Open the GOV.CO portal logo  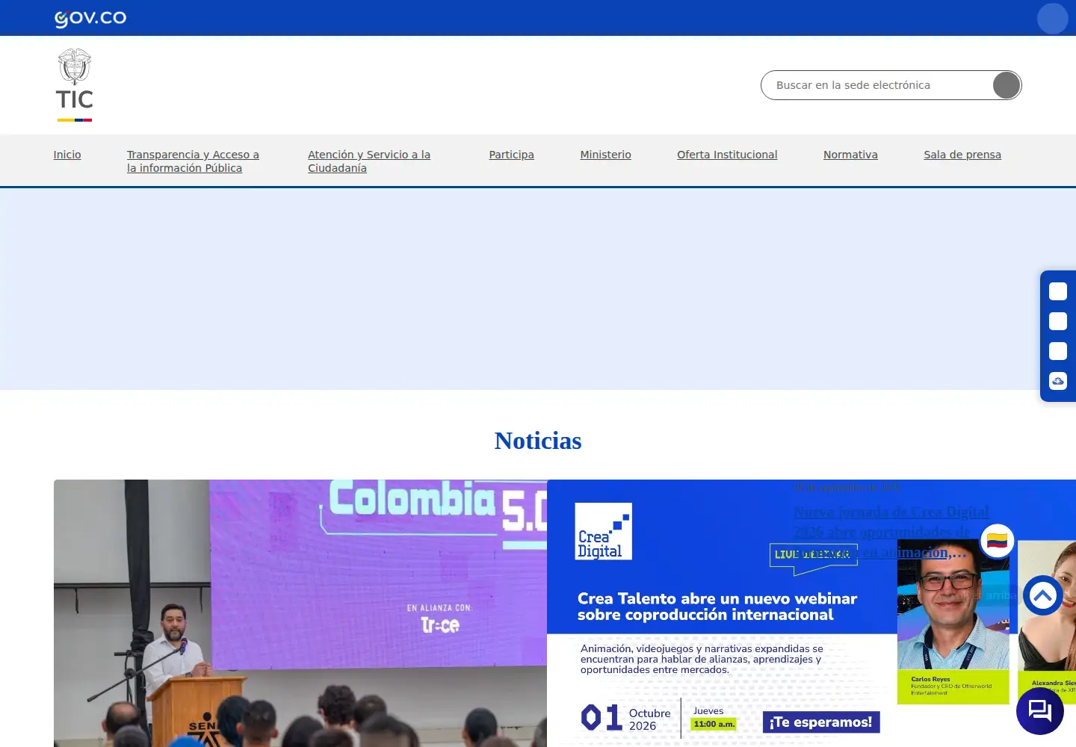click(x=90, y=18)
